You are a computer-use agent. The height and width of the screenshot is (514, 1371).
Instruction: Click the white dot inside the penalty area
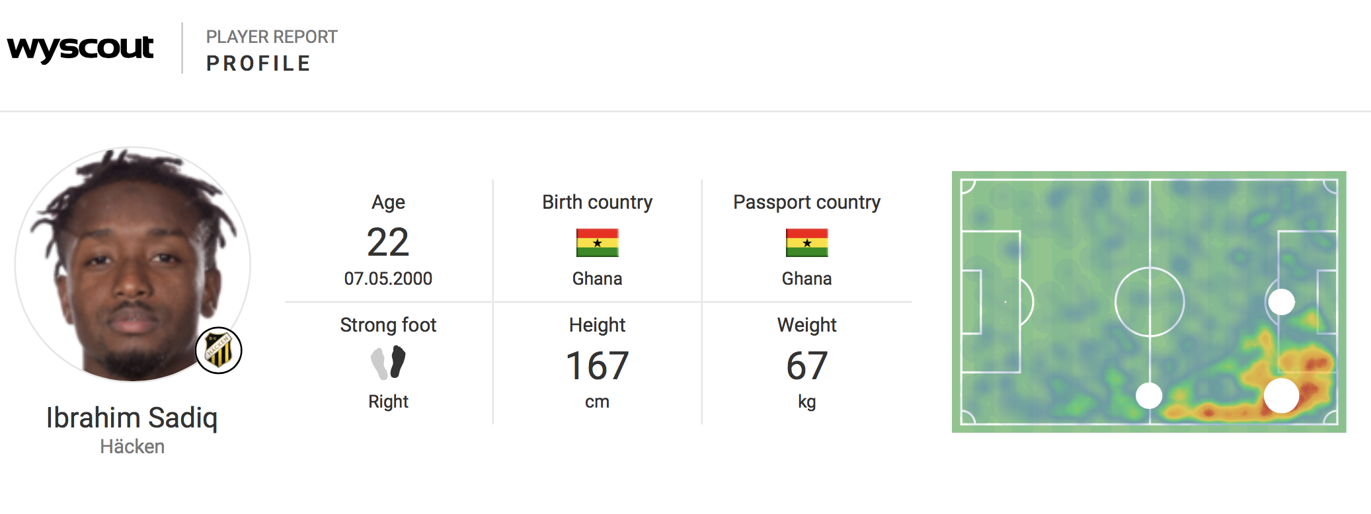click(1281, 302)
